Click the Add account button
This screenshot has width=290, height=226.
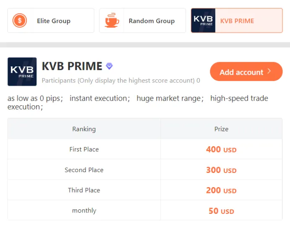(x=246, y=71)
